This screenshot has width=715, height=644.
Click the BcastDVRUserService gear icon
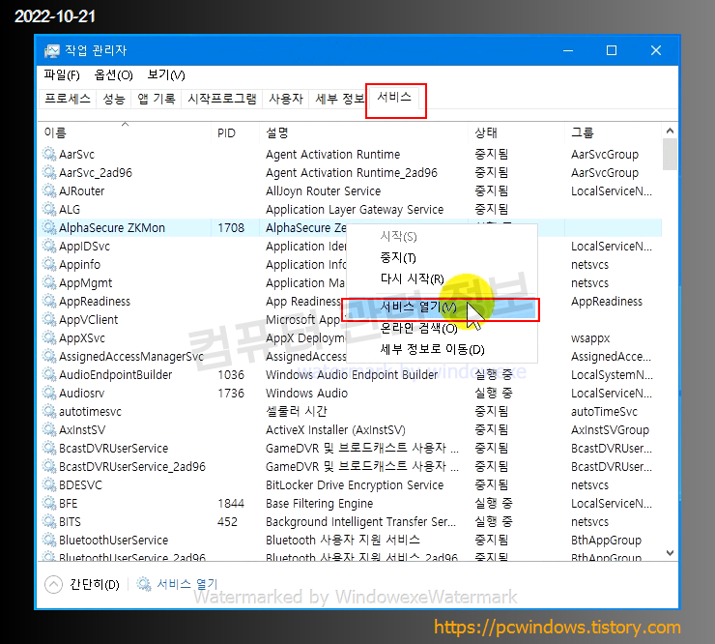coord(49,448)
